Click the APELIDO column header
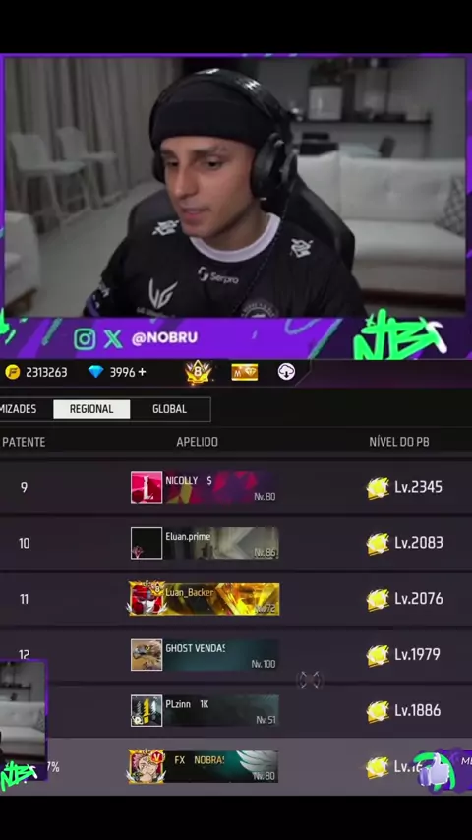 pos(197,442)
